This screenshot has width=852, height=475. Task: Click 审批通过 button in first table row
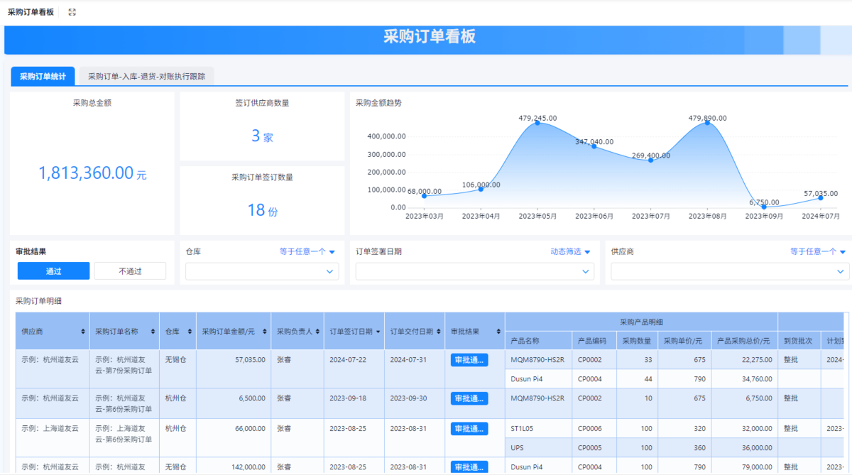(x=469, y=360)
